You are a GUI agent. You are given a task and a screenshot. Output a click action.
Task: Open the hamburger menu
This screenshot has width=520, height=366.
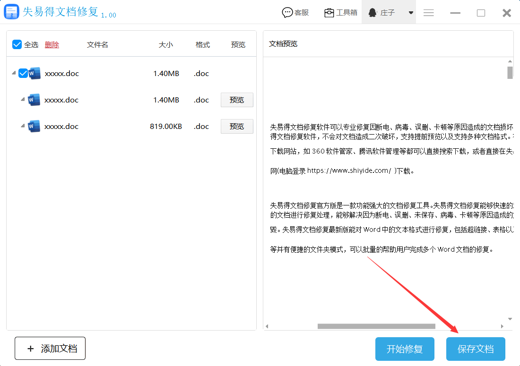coord(428,13)
